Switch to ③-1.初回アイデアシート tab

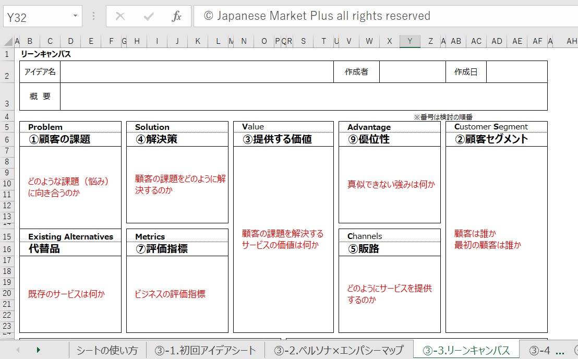[206, 350]
